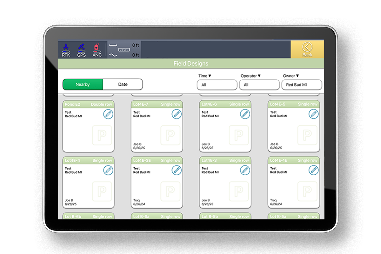Select the Lot B-5a design card

[294, 216]
